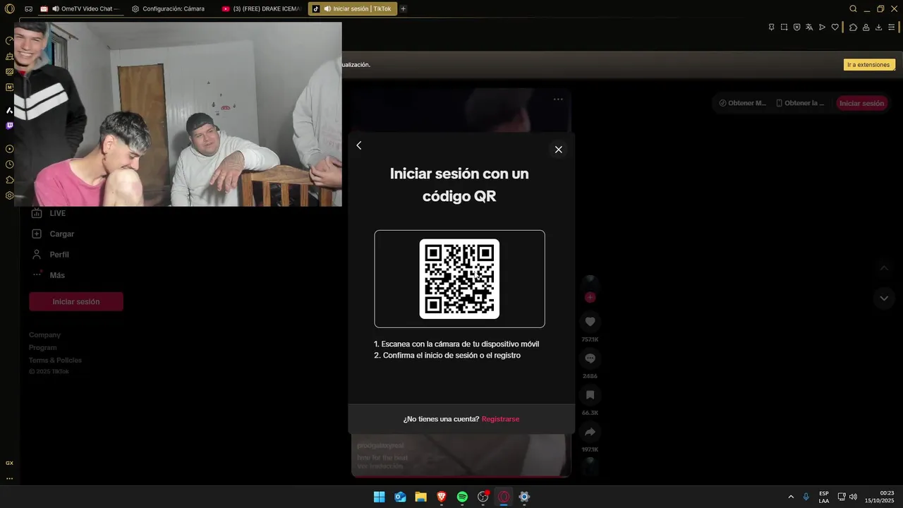This screenshot has width=903, height=508.
Task: Mute the TikTok tab speaker icon
Action: (x=327, y=8)
